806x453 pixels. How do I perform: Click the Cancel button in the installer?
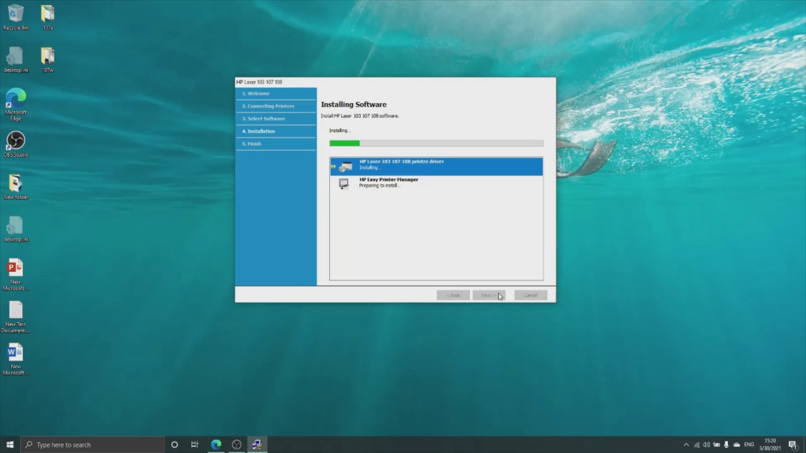point(530,295)
